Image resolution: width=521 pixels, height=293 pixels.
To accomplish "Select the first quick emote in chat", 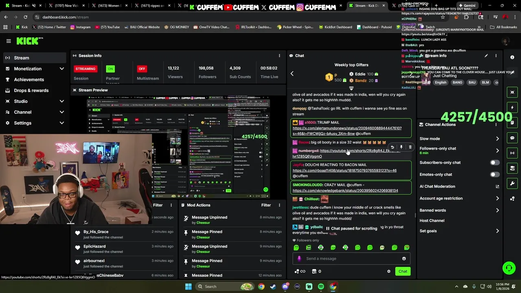I will [296, 247].
